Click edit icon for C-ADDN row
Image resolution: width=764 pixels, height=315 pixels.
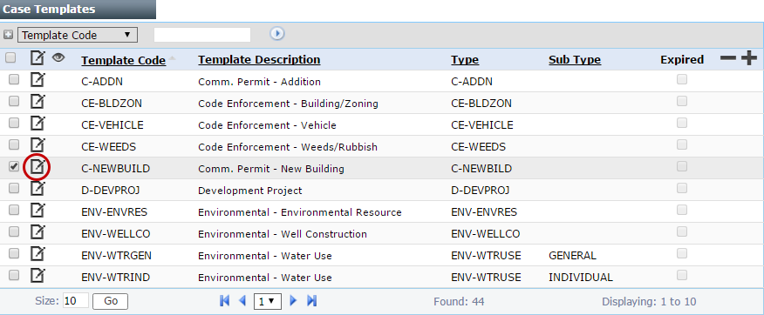pos(38,80)
